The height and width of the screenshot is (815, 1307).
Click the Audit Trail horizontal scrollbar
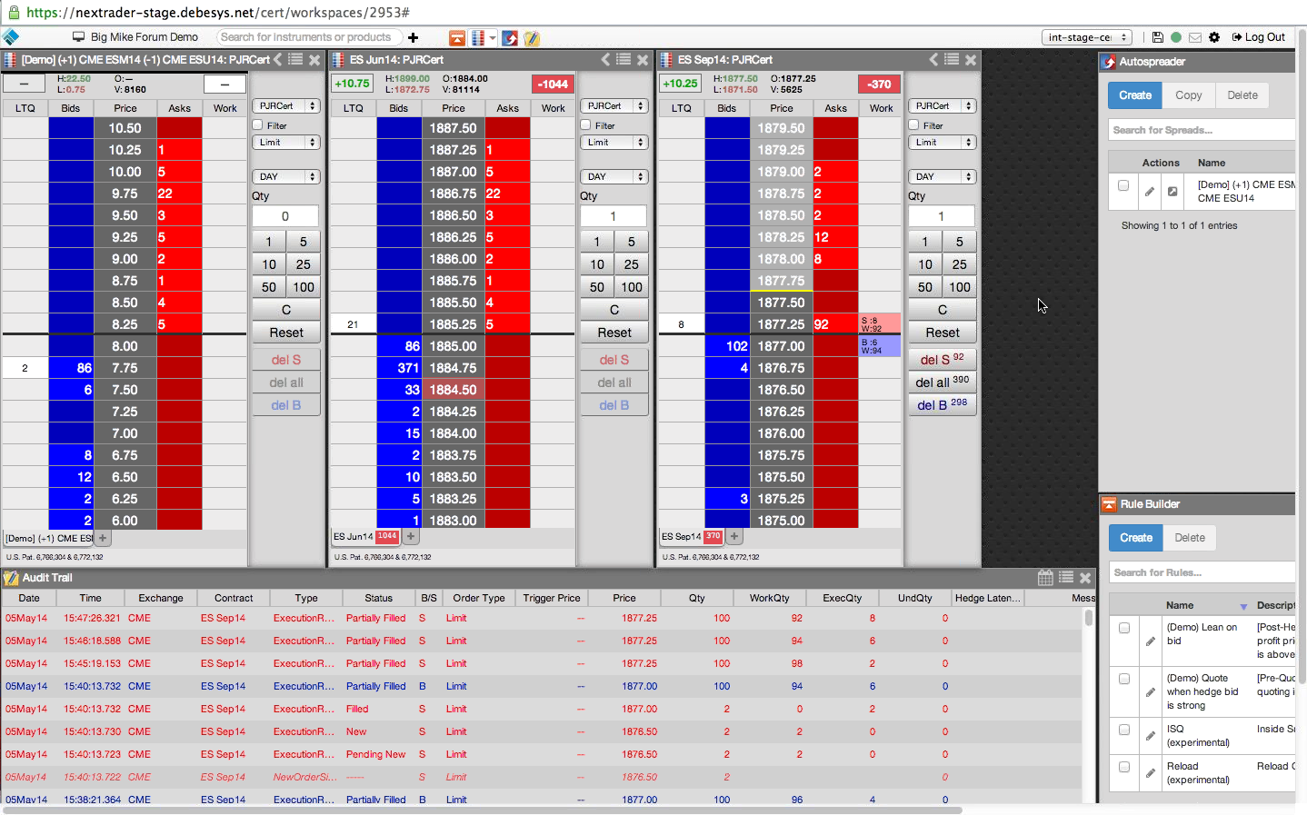(x=482, y=810)
